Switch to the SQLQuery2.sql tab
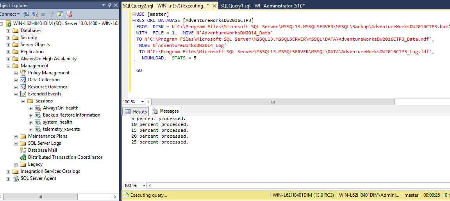The width and height of the screenshot is (450, 201). 170,5
